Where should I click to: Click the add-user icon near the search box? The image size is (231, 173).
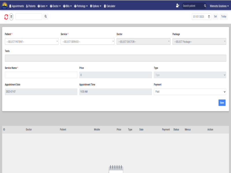click(178, 5)
